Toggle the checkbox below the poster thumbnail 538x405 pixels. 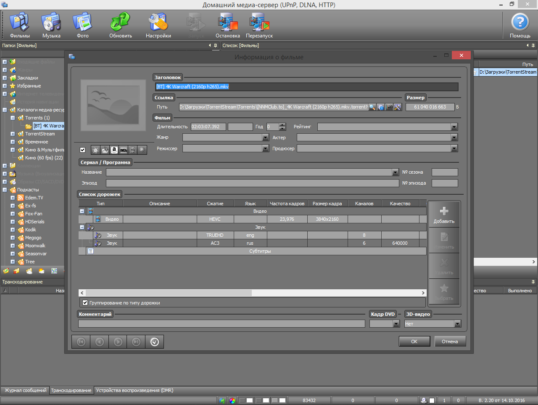[x=83, y=150]
